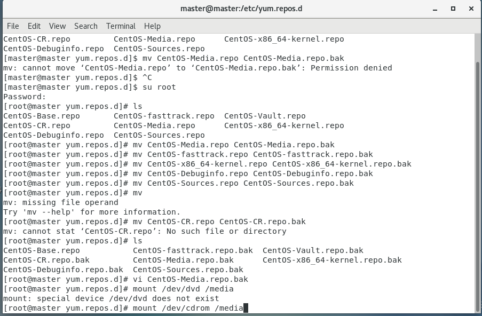Click 'CentOS-Vault.repo' in the root ls output
Viewport: 482px width, 316px height.
pos(265,116)
